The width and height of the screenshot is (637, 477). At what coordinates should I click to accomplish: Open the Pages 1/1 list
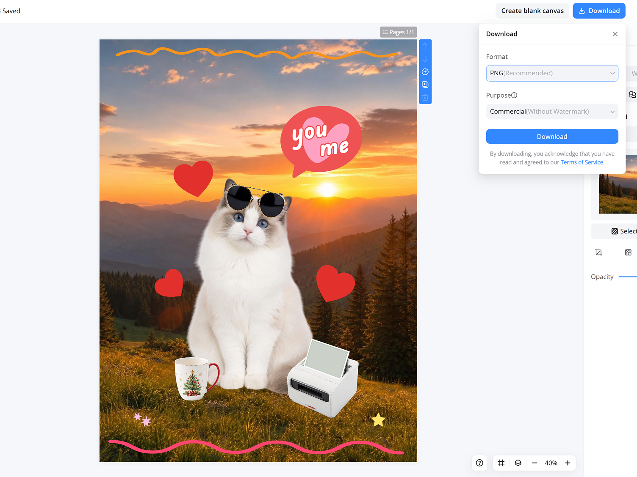click(x=399, y=32)
